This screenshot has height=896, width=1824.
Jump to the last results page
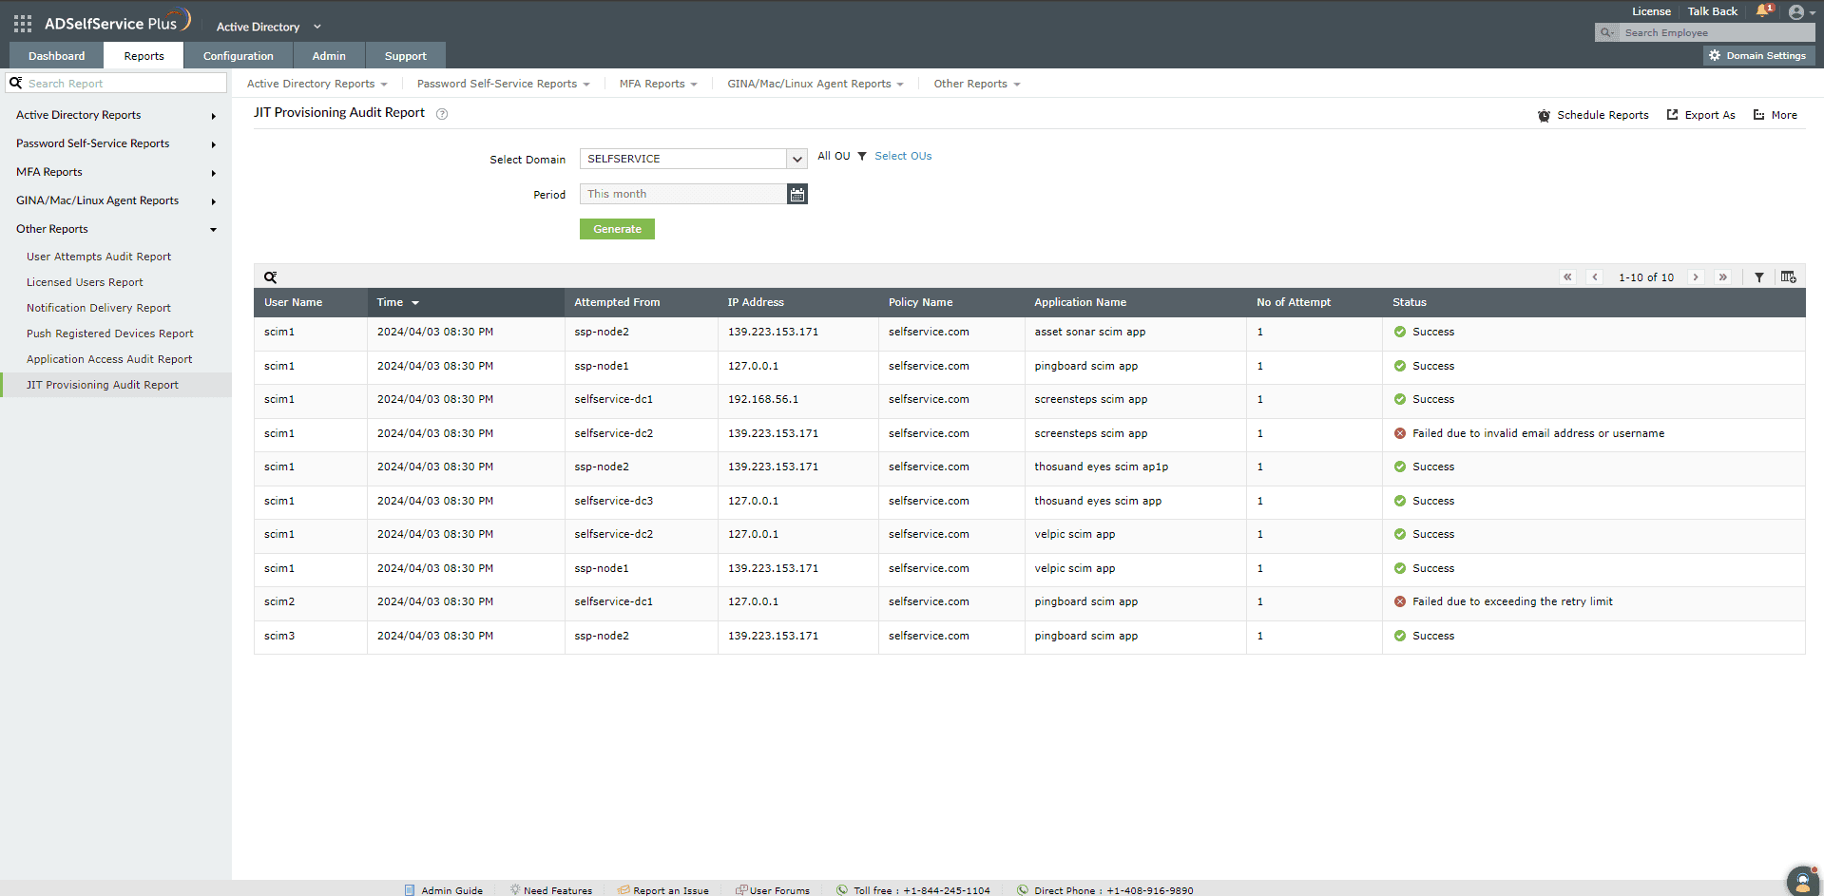point(1722,277)
